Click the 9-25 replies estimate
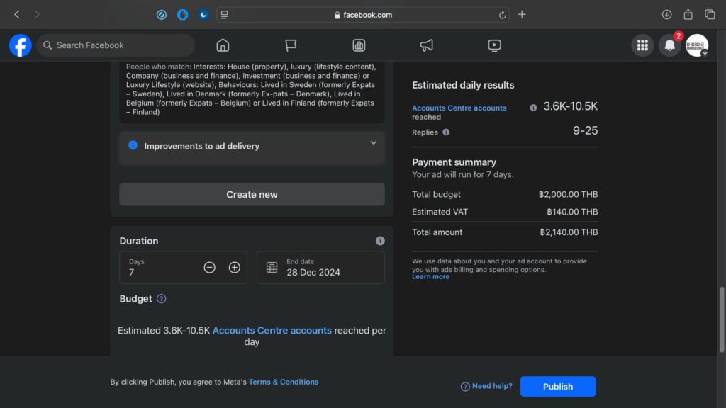The width and height of the screenshot is (726, 408). [585, 130]
